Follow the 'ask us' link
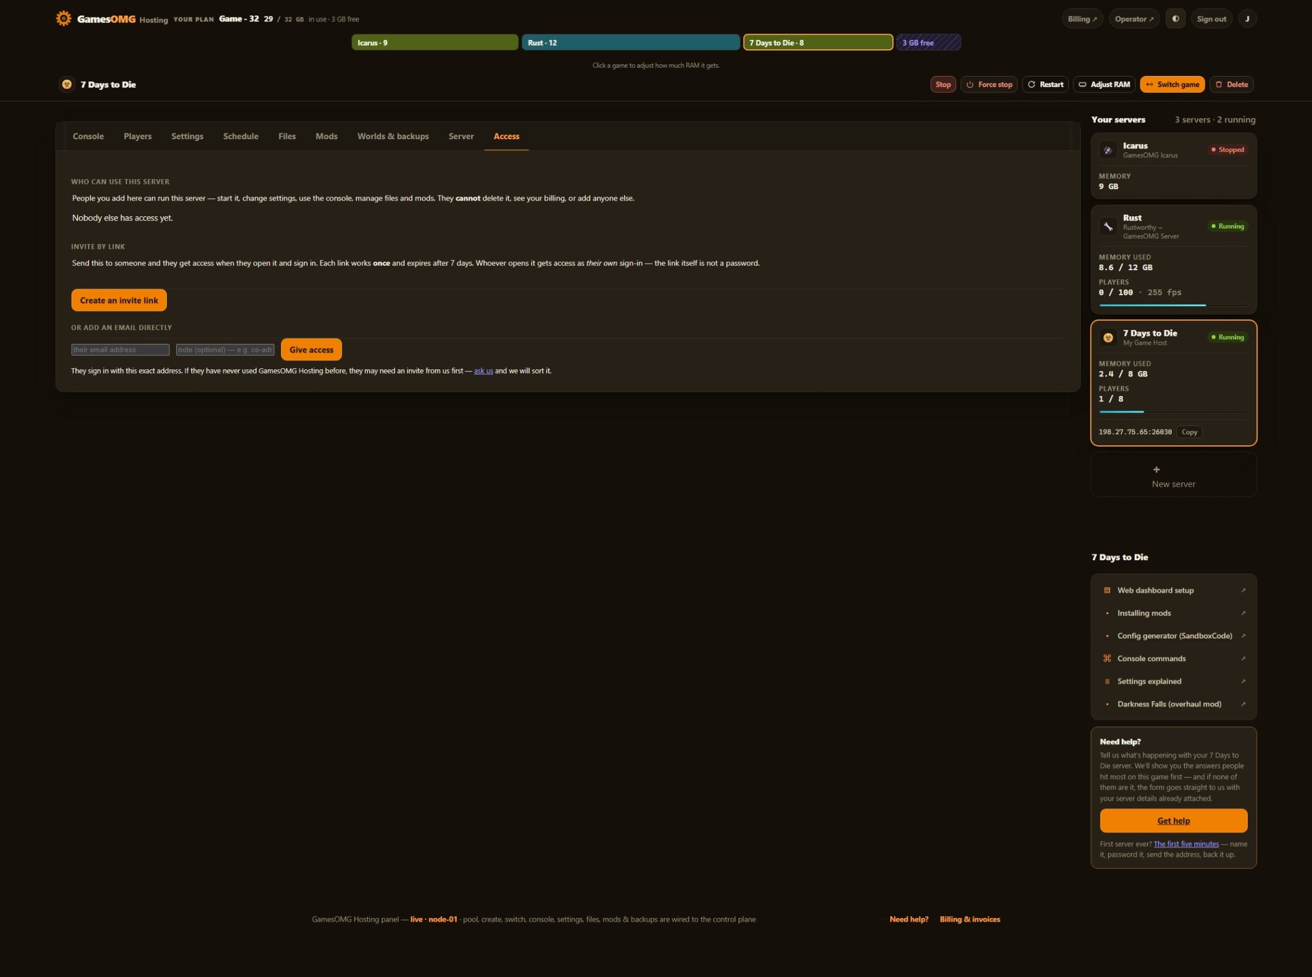This screenshot has width=1312, height=977. 483,371
